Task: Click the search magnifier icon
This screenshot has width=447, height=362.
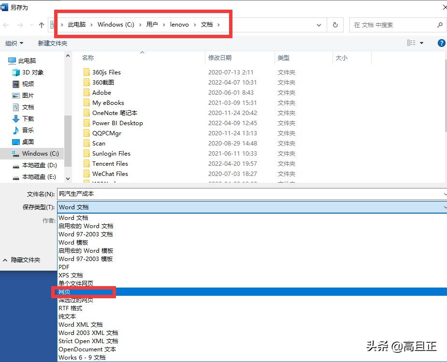Action: click(x=439, y=24)
